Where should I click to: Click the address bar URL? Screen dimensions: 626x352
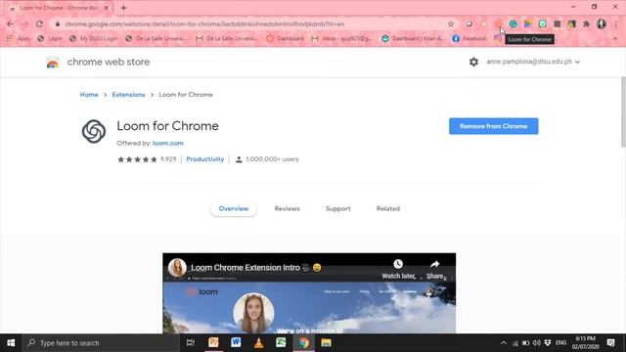tap(204, 23)
